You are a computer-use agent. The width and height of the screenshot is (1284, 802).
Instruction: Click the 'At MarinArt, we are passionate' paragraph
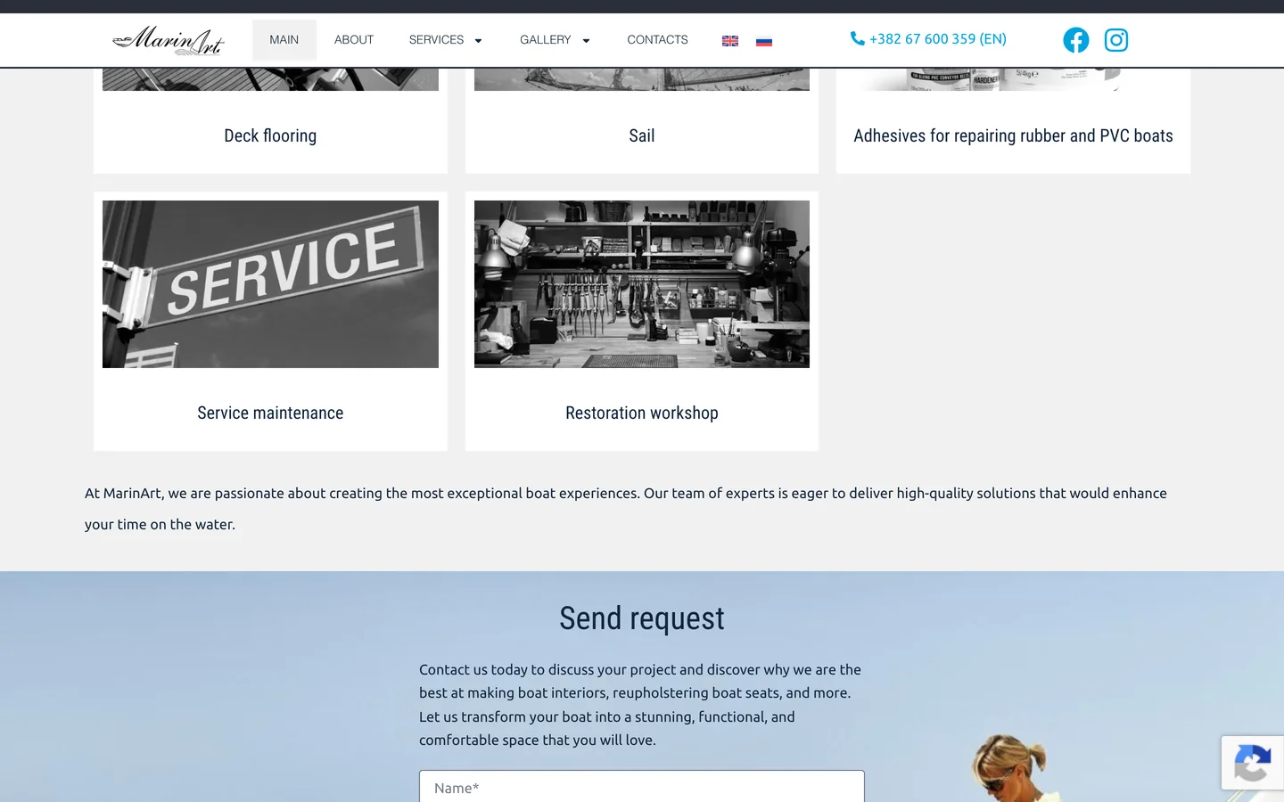[x=626, y=509]
